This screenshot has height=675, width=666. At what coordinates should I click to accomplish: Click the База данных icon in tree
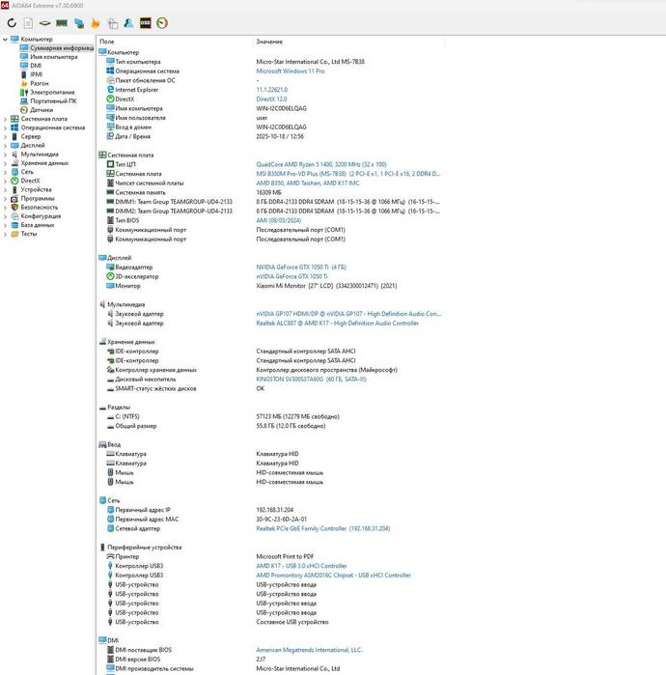coord(14,225)
